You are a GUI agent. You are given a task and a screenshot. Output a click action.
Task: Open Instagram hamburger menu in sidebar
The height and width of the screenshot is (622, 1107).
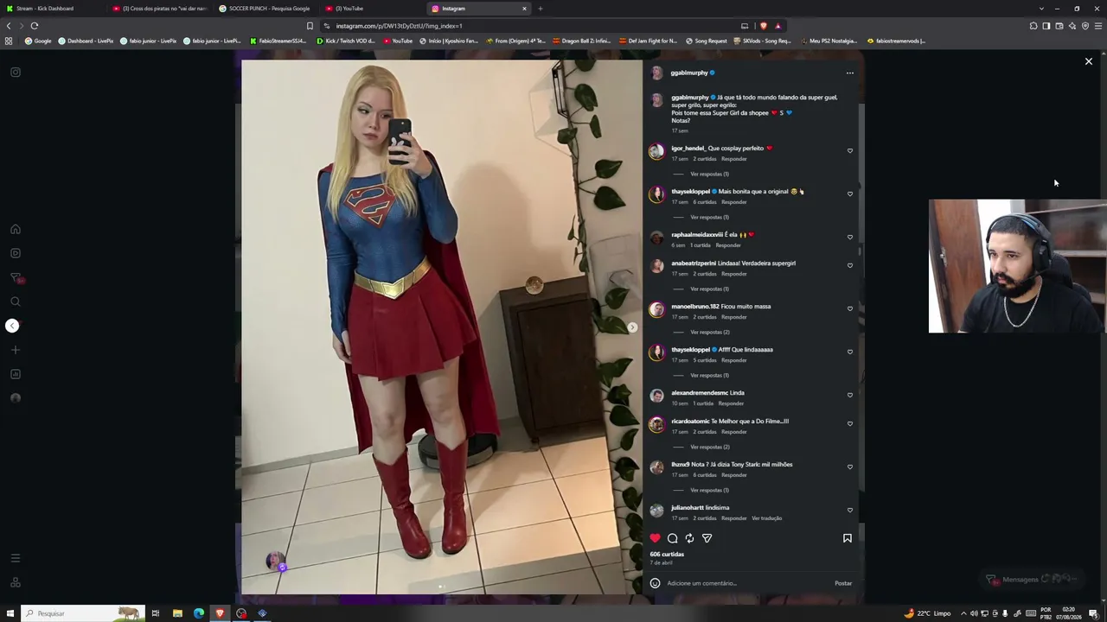[16, 558]
